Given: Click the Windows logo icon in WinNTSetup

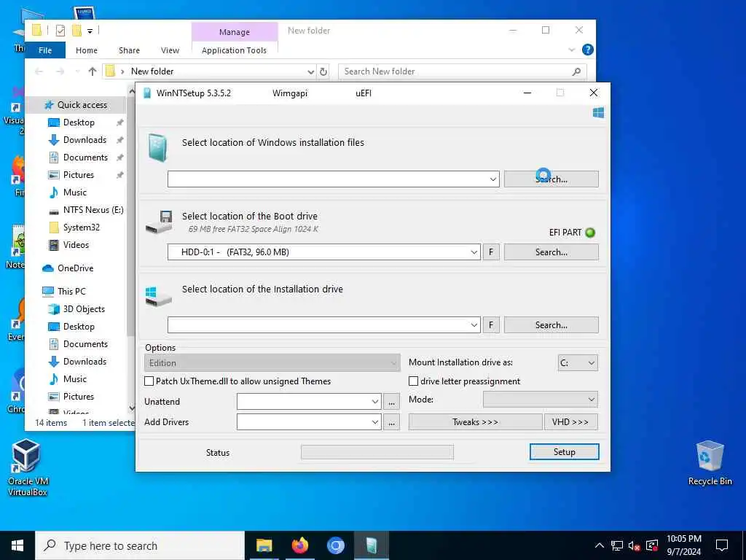Looking at the screenshot, I should click(599, 112).
